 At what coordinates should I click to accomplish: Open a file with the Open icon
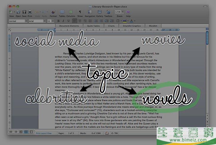pyautogui.click(x=18, y=12)
